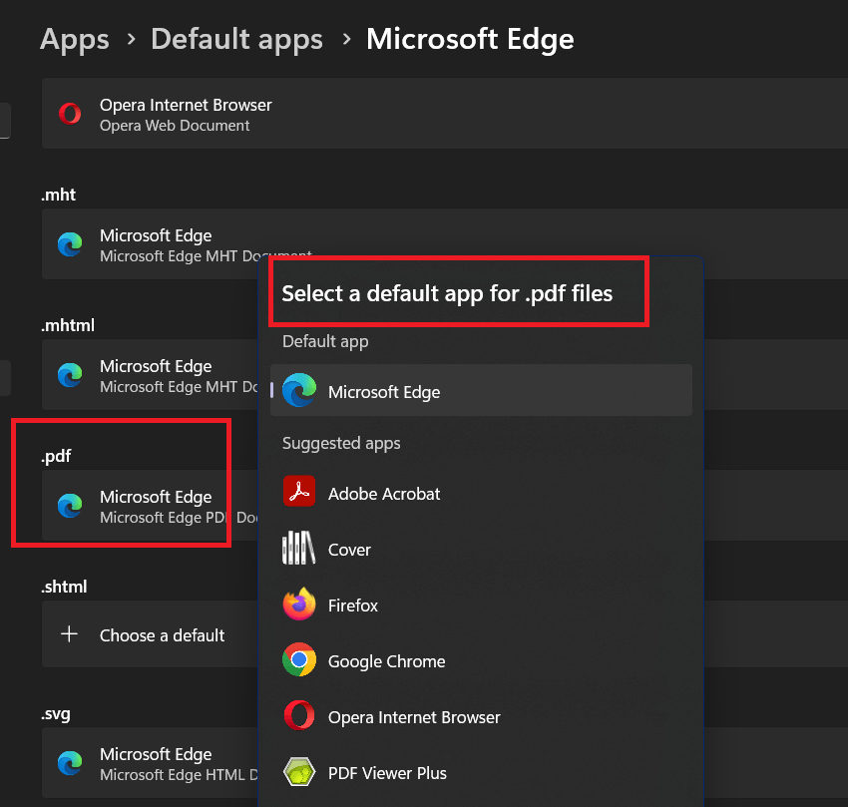Select the Opera Internet Browser popup entry
The height and width of the screenshot is (807, 848).
click(x=481, y=716)
